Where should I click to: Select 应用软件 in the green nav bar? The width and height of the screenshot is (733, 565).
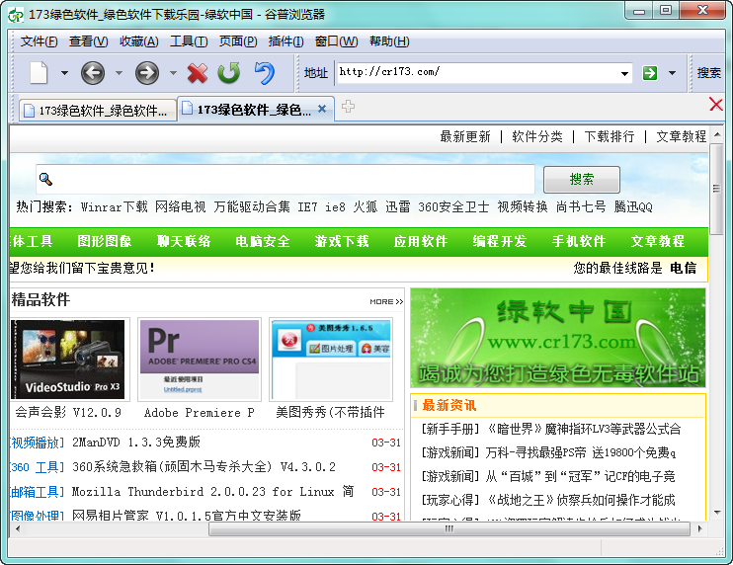click(420, 241)
